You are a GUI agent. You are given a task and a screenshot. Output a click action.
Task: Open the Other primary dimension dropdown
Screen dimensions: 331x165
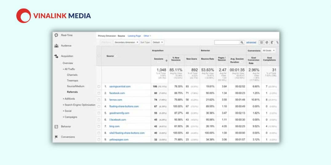coord(147,36)
